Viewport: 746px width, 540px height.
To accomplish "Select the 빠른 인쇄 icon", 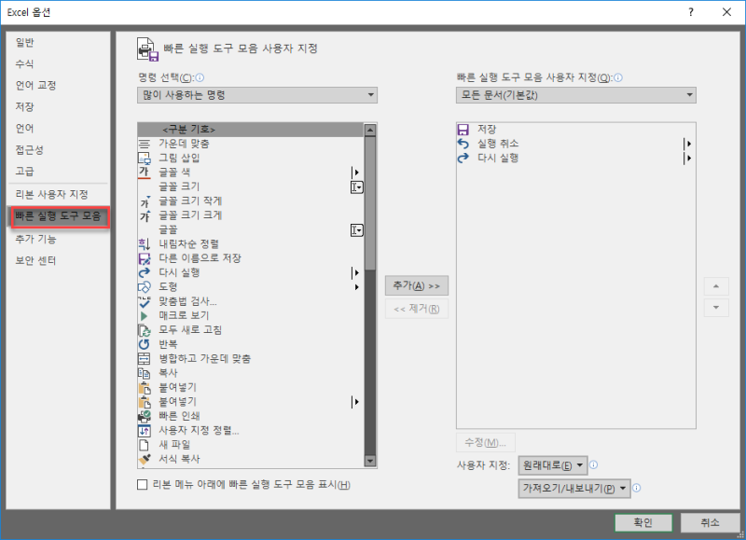I will 145,416.
